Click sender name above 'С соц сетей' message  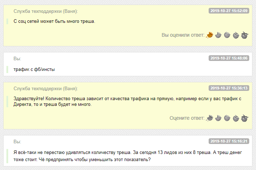(x=46, y=11)
